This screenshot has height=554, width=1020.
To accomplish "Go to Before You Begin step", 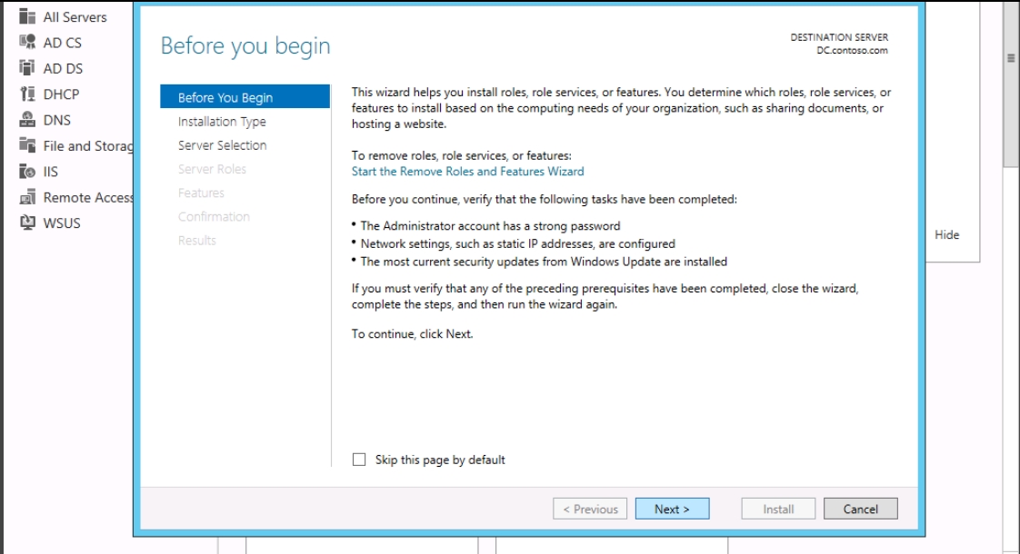I will click(x=225, y=98).
